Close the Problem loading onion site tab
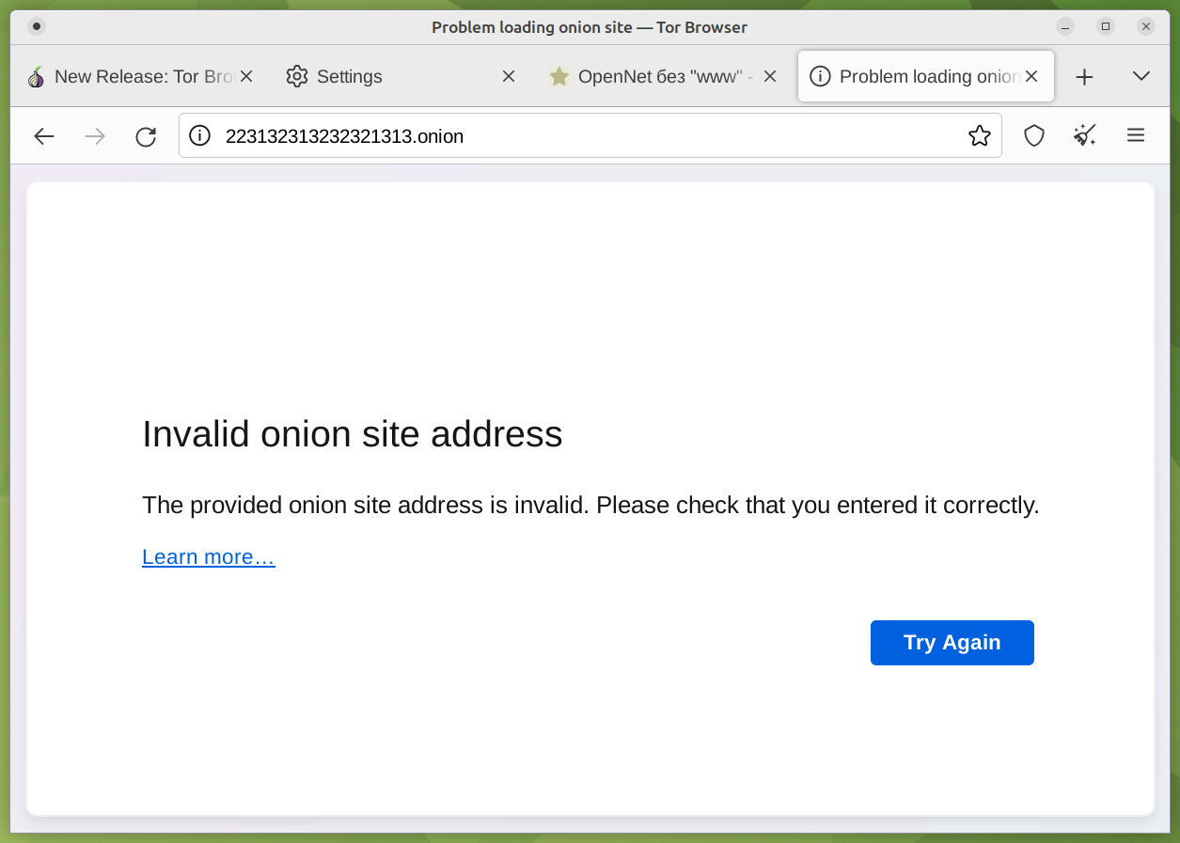 (x=1031, y=77)
